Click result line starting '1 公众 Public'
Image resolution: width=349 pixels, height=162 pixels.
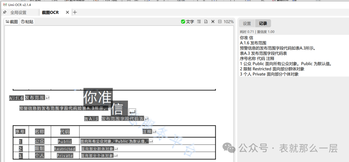click(x=286, y=64)
